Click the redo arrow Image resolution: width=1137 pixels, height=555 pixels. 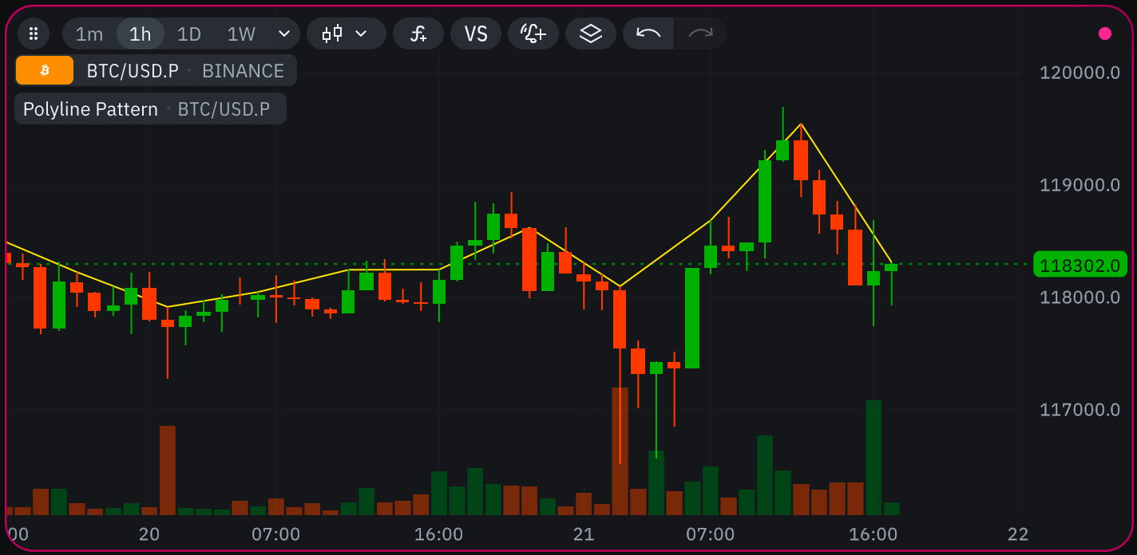[x=700, y=33]
